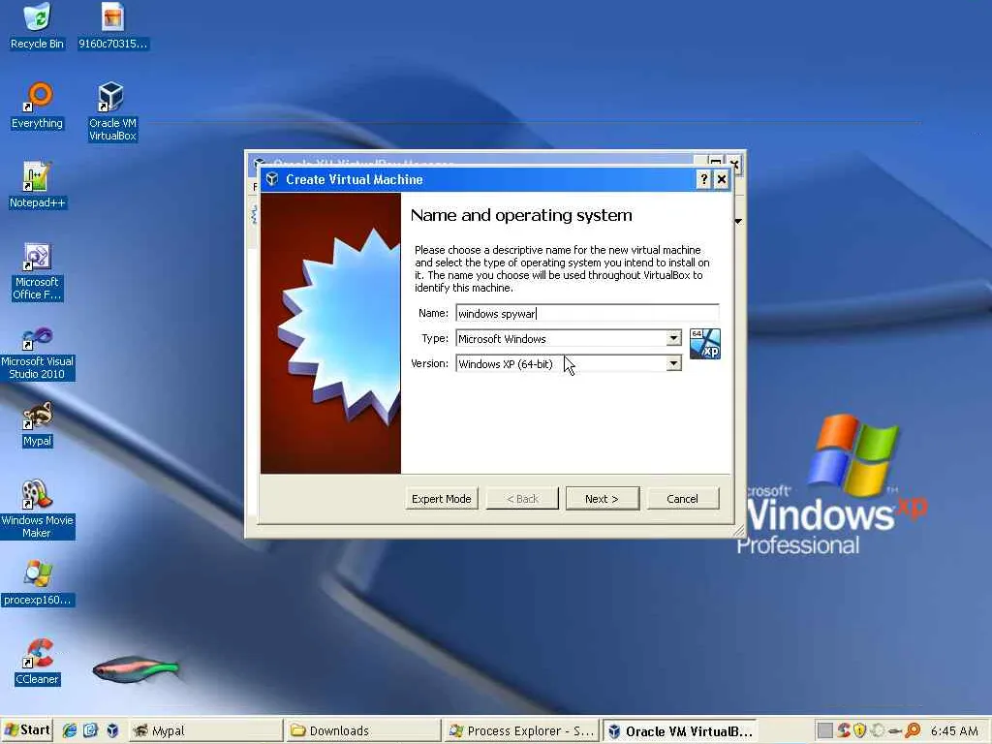The image size is (992, 744).
Task: Open the Type dropdown showing Microsoft Windows
Action: (568, 338)
